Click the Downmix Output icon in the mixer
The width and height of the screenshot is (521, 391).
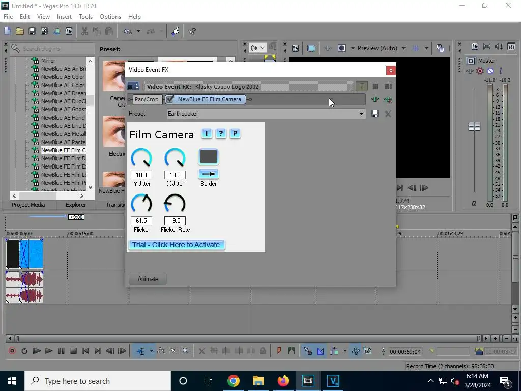[487, 47]
